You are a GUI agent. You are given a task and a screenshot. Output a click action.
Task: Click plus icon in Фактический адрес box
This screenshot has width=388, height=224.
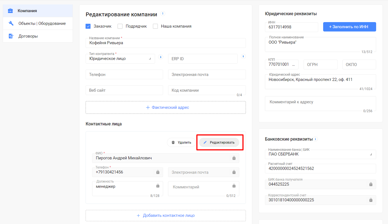click(148, 107)
